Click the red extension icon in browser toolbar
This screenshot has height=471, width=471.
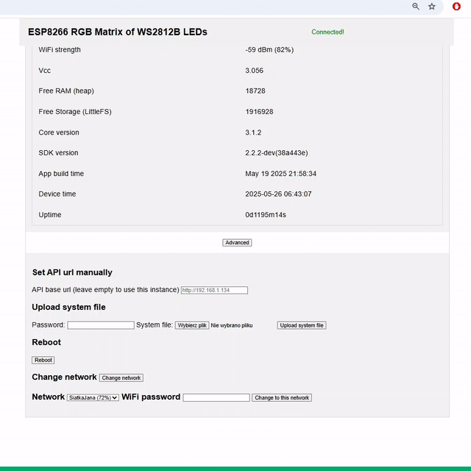[456, 7]
